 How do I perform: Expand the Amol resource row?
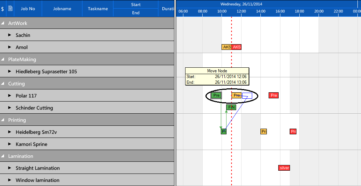[x=9, y=47]
